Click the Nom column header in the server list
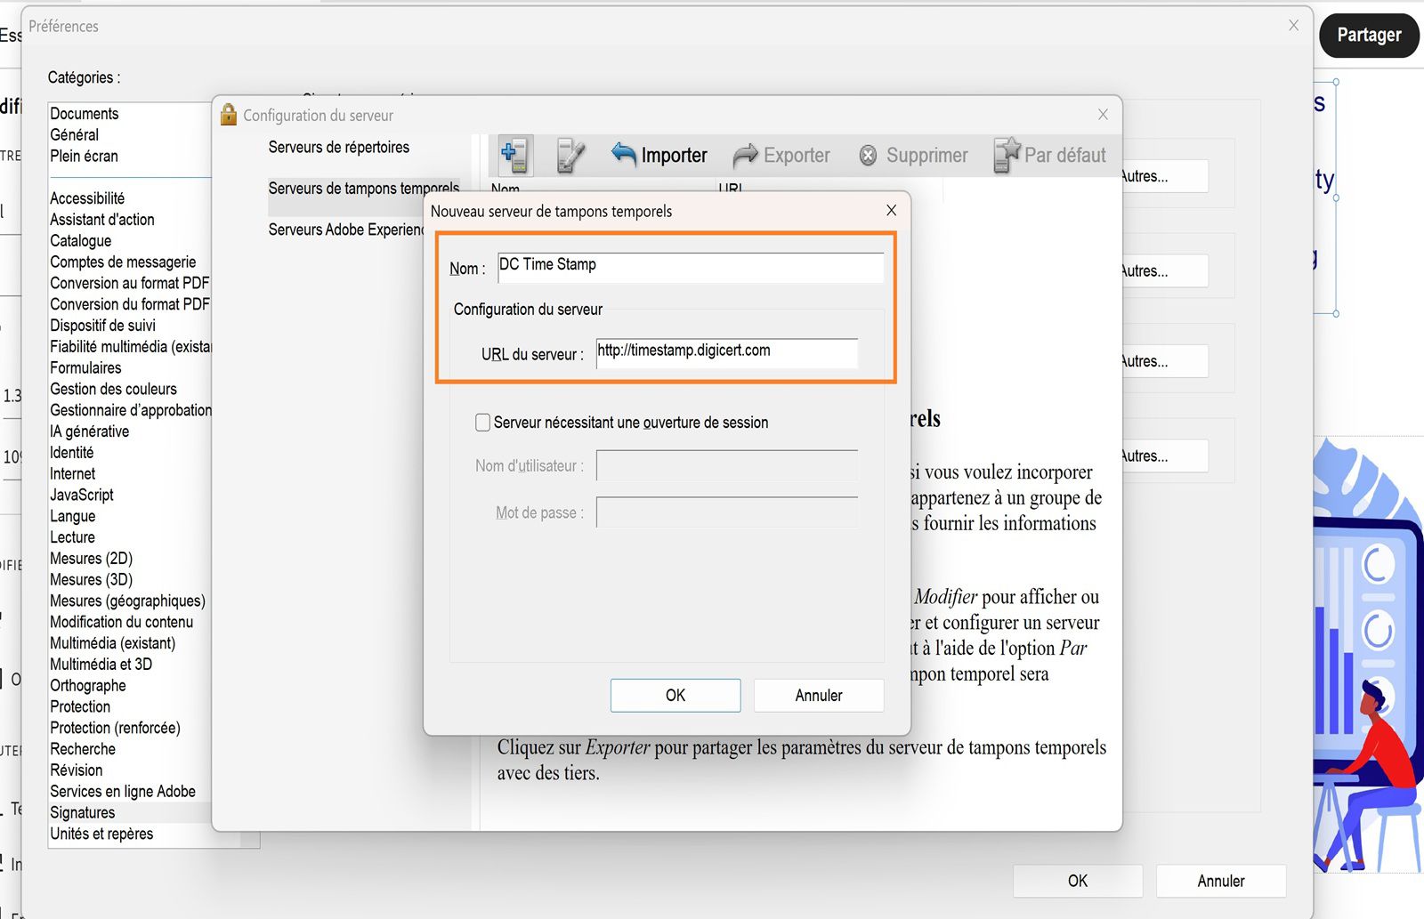Viewport: 1424px width, 919px height. pyautogui.click(x=505, y=189)
